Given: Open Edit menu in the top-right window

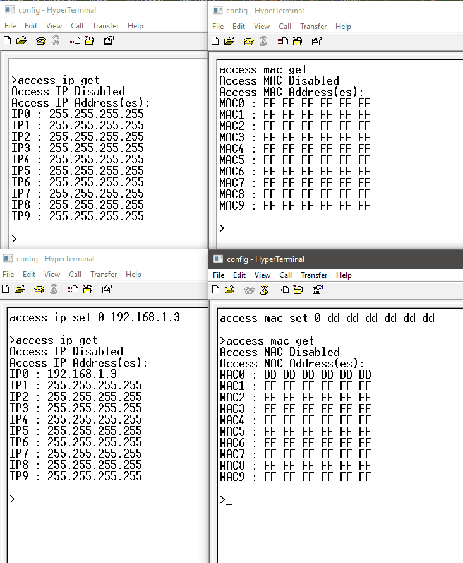Looking at the screenshot, I should tap(239, 27).
